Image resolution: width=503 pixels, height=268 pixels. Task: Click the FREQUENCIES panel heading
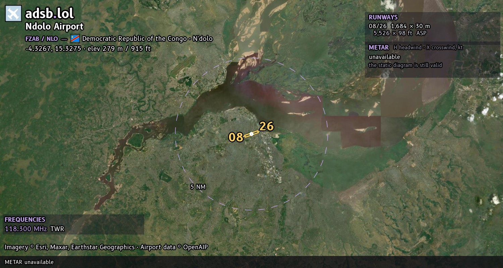tap(25, 220)
